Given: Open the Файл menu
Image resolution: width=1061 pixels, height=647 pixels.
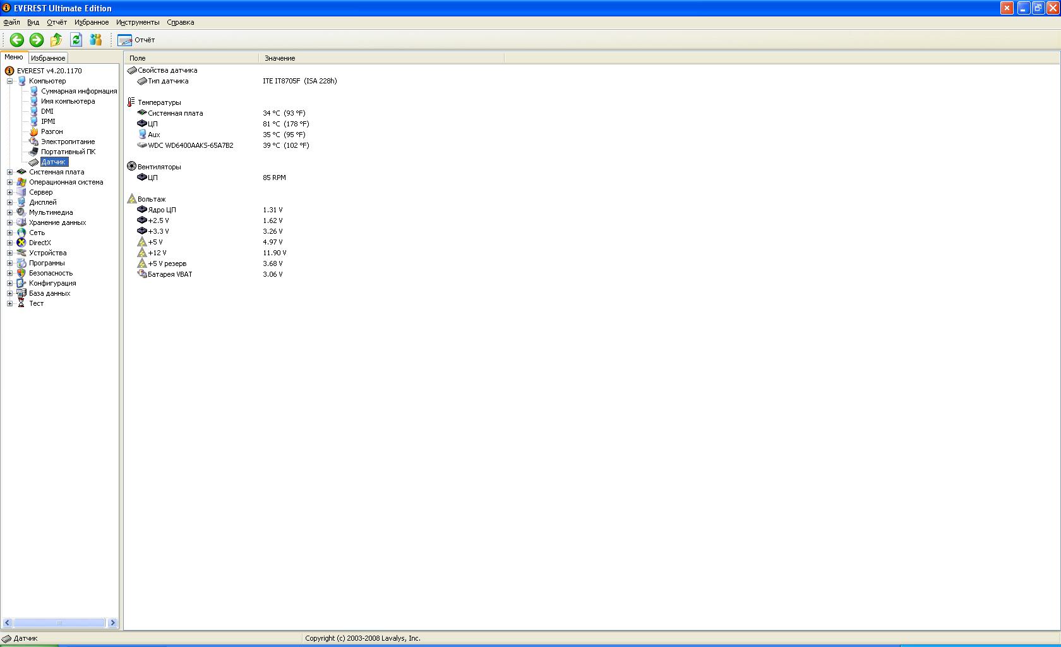Looking at the screenshot, I should (x=11, y=22).
